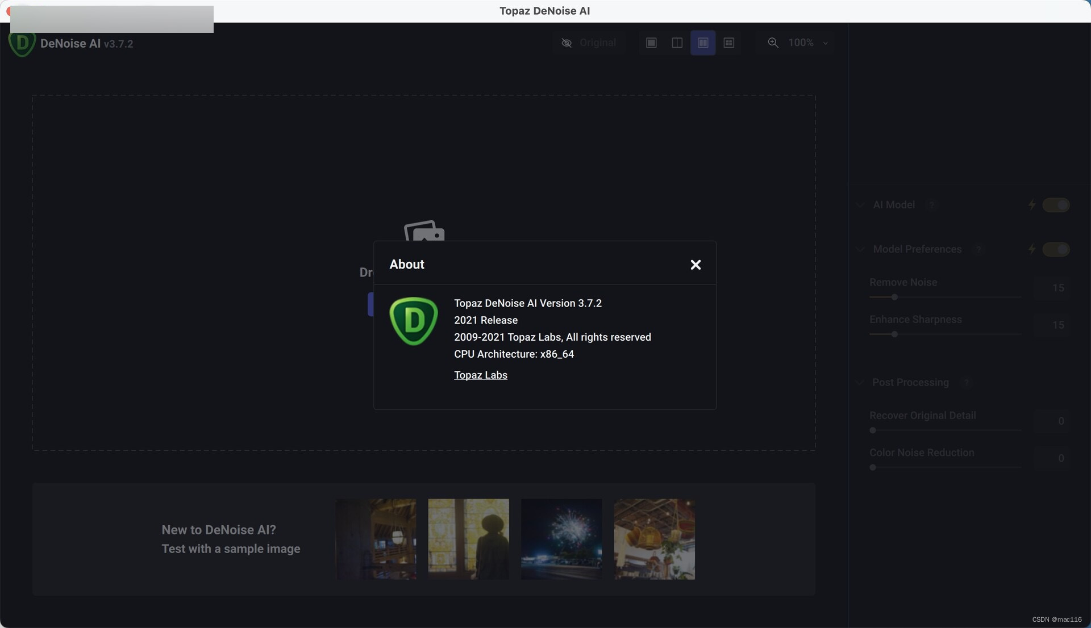Close the About dialog with the X
Image resolution: width=1091 pixels, height=628 pixels.
pos(696,265)
